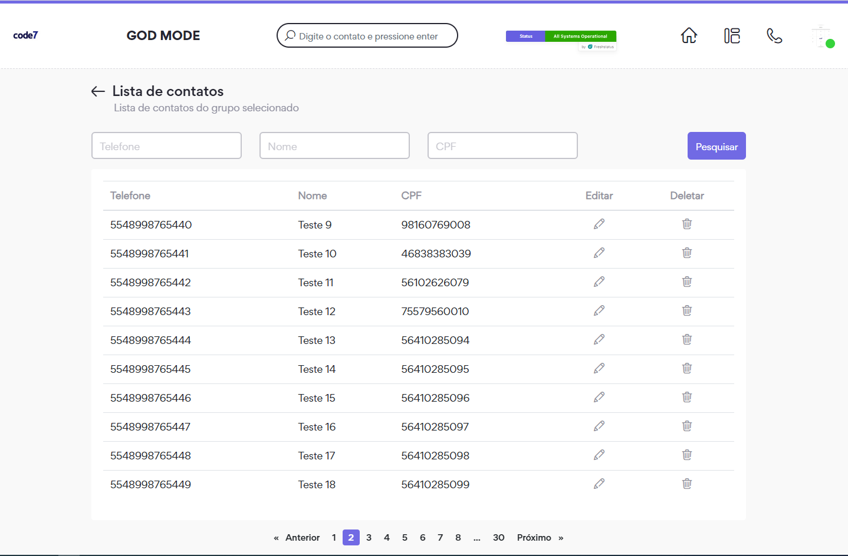Screen dimensions: 848x556
Task: Delete the contact Teste 15
Action: 687,397
